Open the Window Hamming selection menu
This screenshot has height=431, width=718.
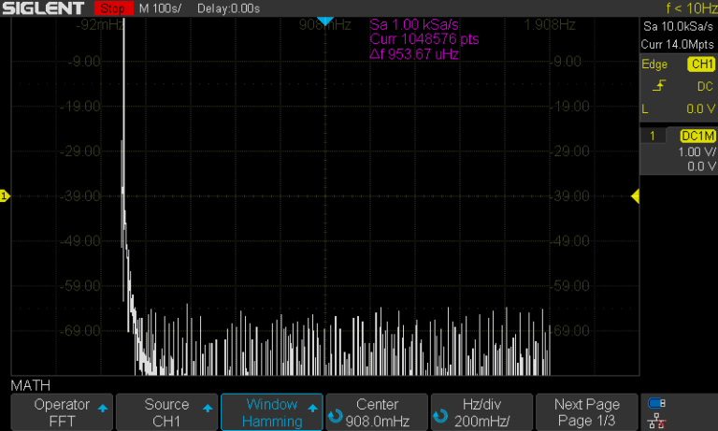click(271, 412)
